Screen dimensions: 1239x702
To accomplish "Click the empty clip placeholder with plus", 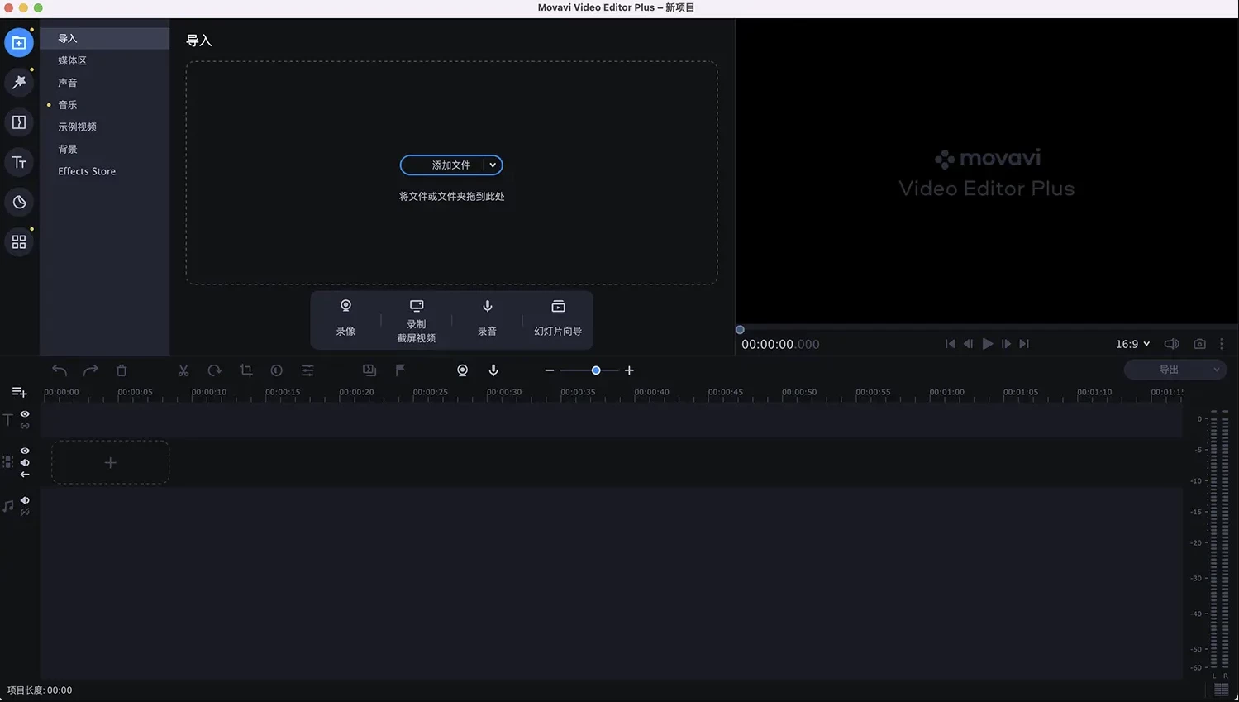I will [x=110, y=463].
